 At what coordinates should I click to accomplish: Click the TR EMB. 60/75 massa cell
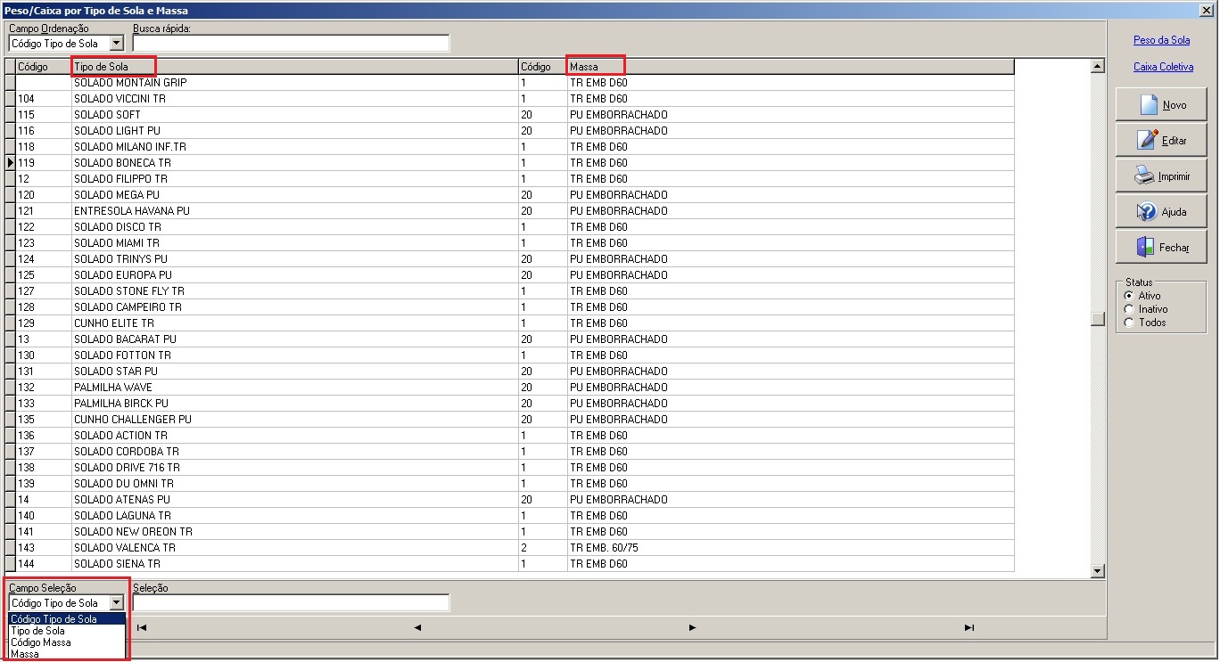790,548
